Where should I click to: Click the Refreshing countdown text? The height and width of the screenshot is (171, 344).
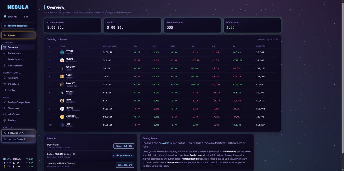(268, 40)
